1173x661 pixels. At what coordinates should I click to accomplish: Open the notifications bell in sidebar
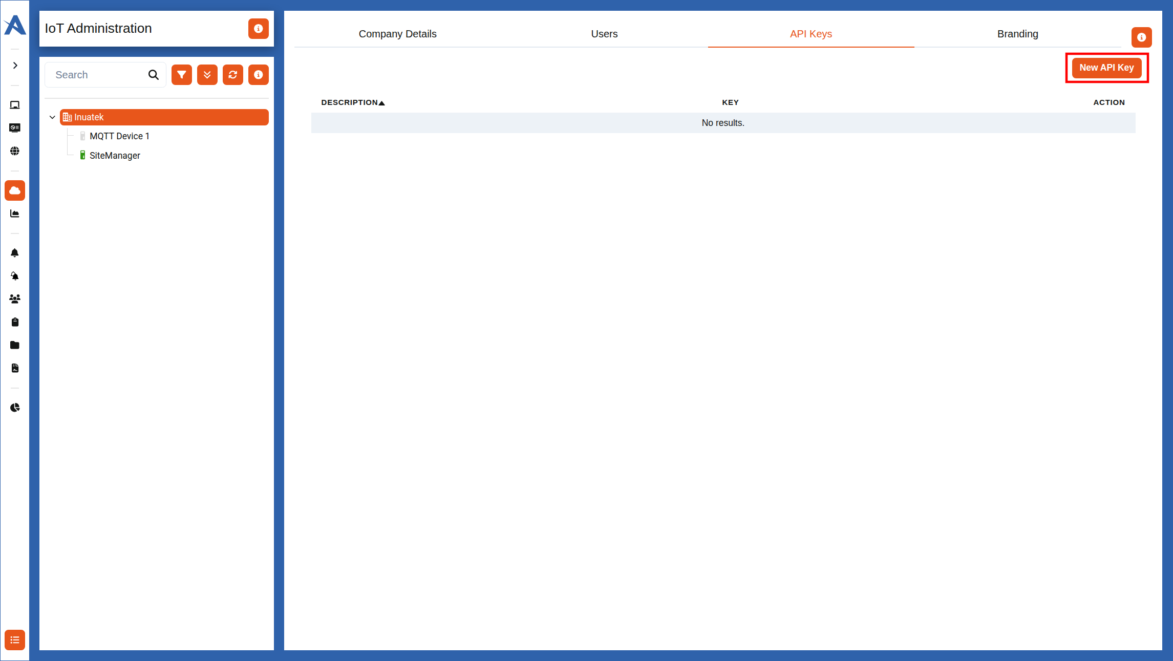[14, 252]
